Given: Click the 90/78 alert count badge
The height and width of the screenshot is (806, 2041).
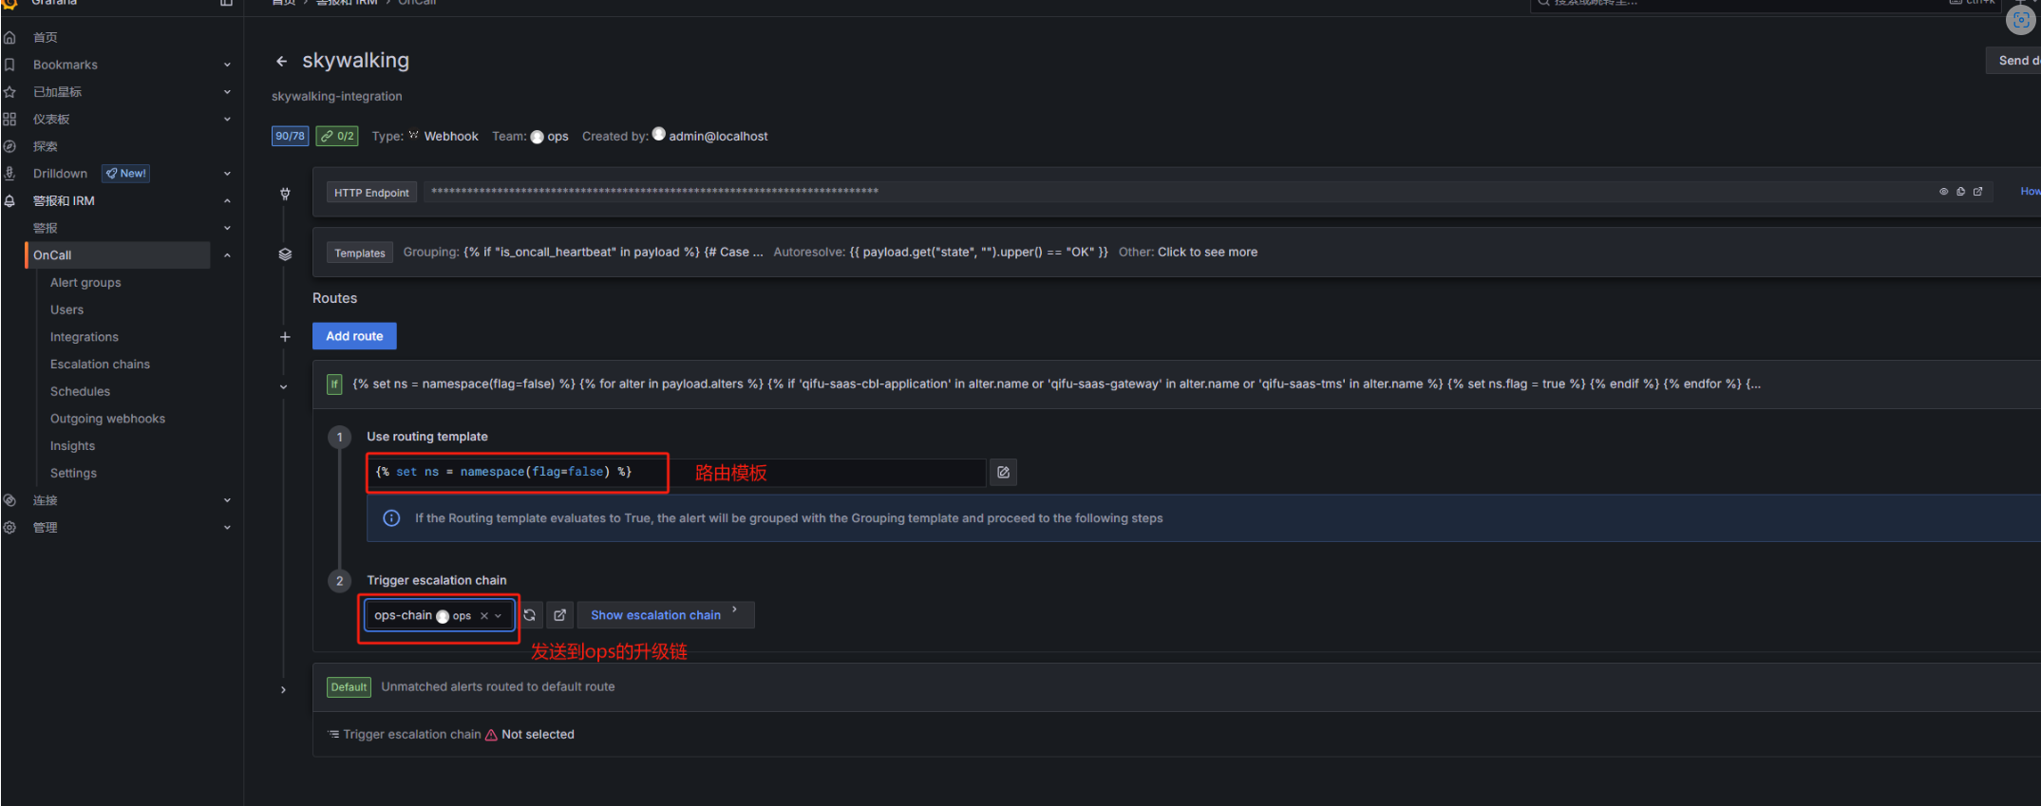Looking at the screenshot, I should tap(290, 136).
